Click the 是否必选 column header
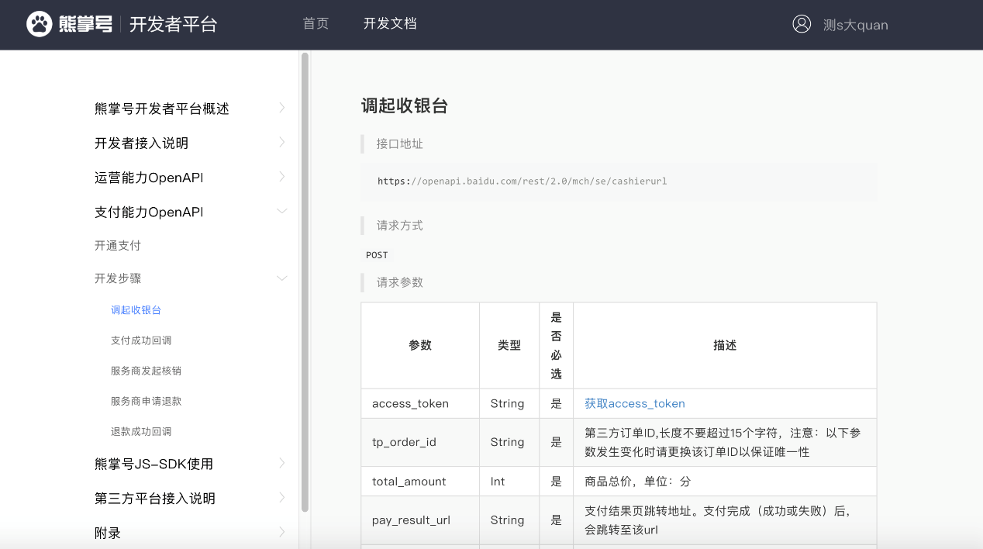The height and width of the screenshot is (549, 983). [556, 346]
